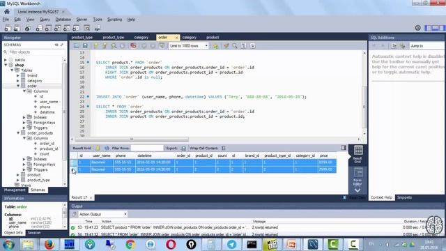Collapse the shop schema
The image size is (446, 251).
6,65
